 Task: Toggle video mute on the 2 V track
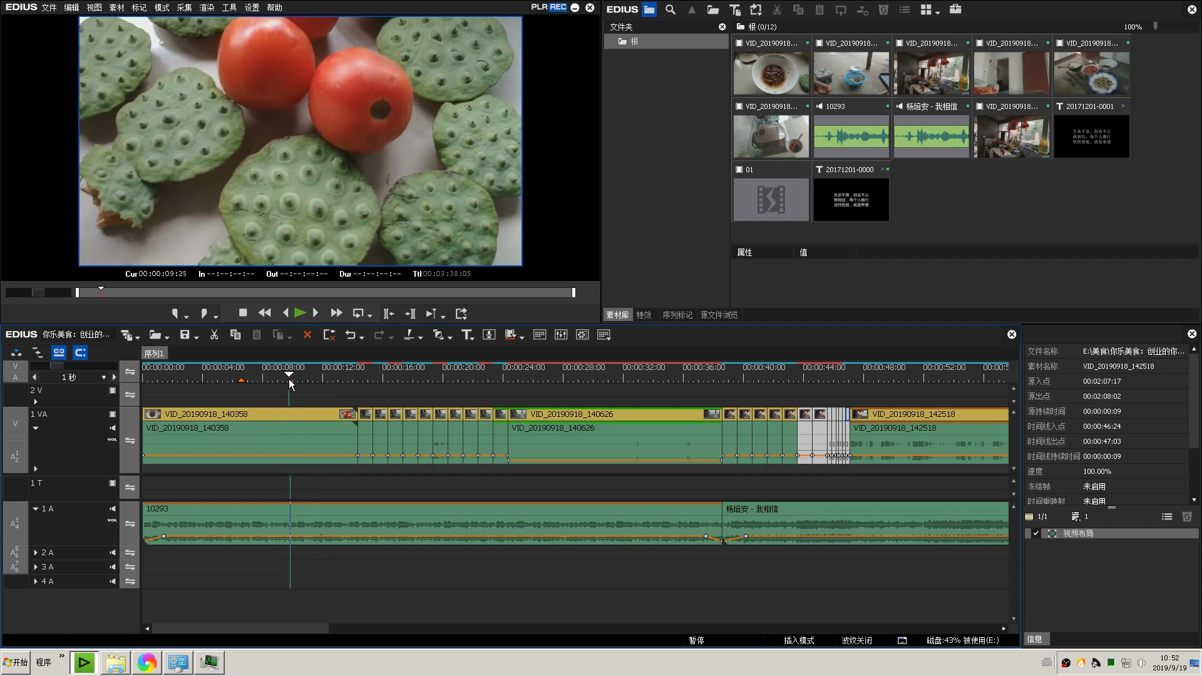click(x=113, y=391)
